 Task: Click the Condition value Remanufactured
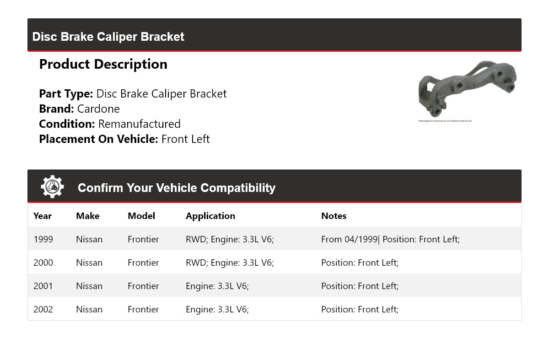(139, 124)
